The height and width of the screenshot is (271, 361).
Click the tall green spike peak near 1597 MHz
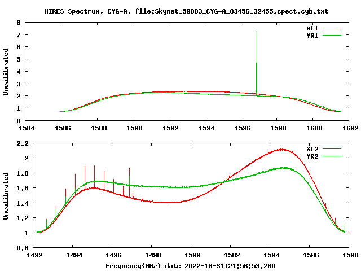point(257,32)
